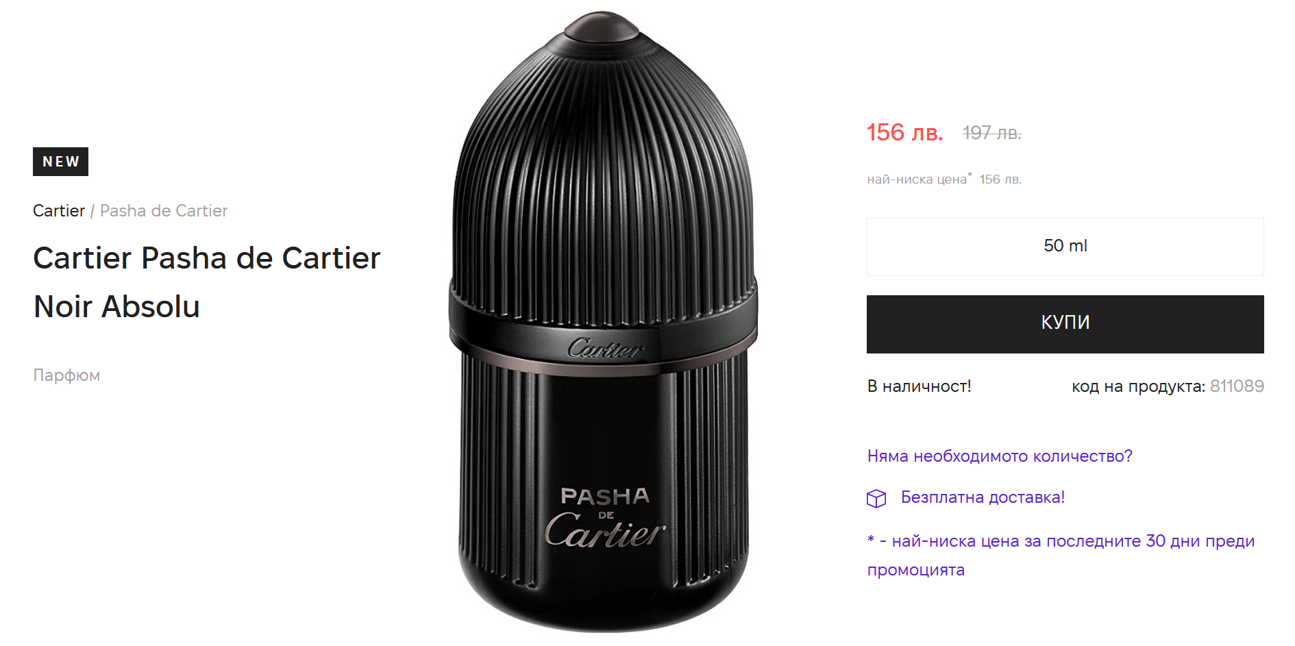
Task: Click the 30-day lowest price footnote text
Action: pos(1061,555)
